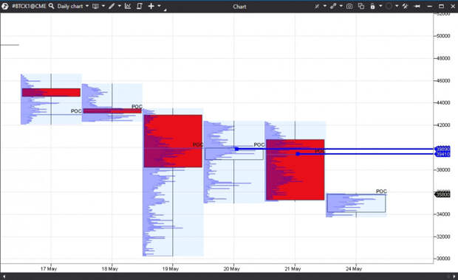Expand the dropdown beside the circle icon
The image size is (458, 280).
pyautogui.click(x=397, y=6)
